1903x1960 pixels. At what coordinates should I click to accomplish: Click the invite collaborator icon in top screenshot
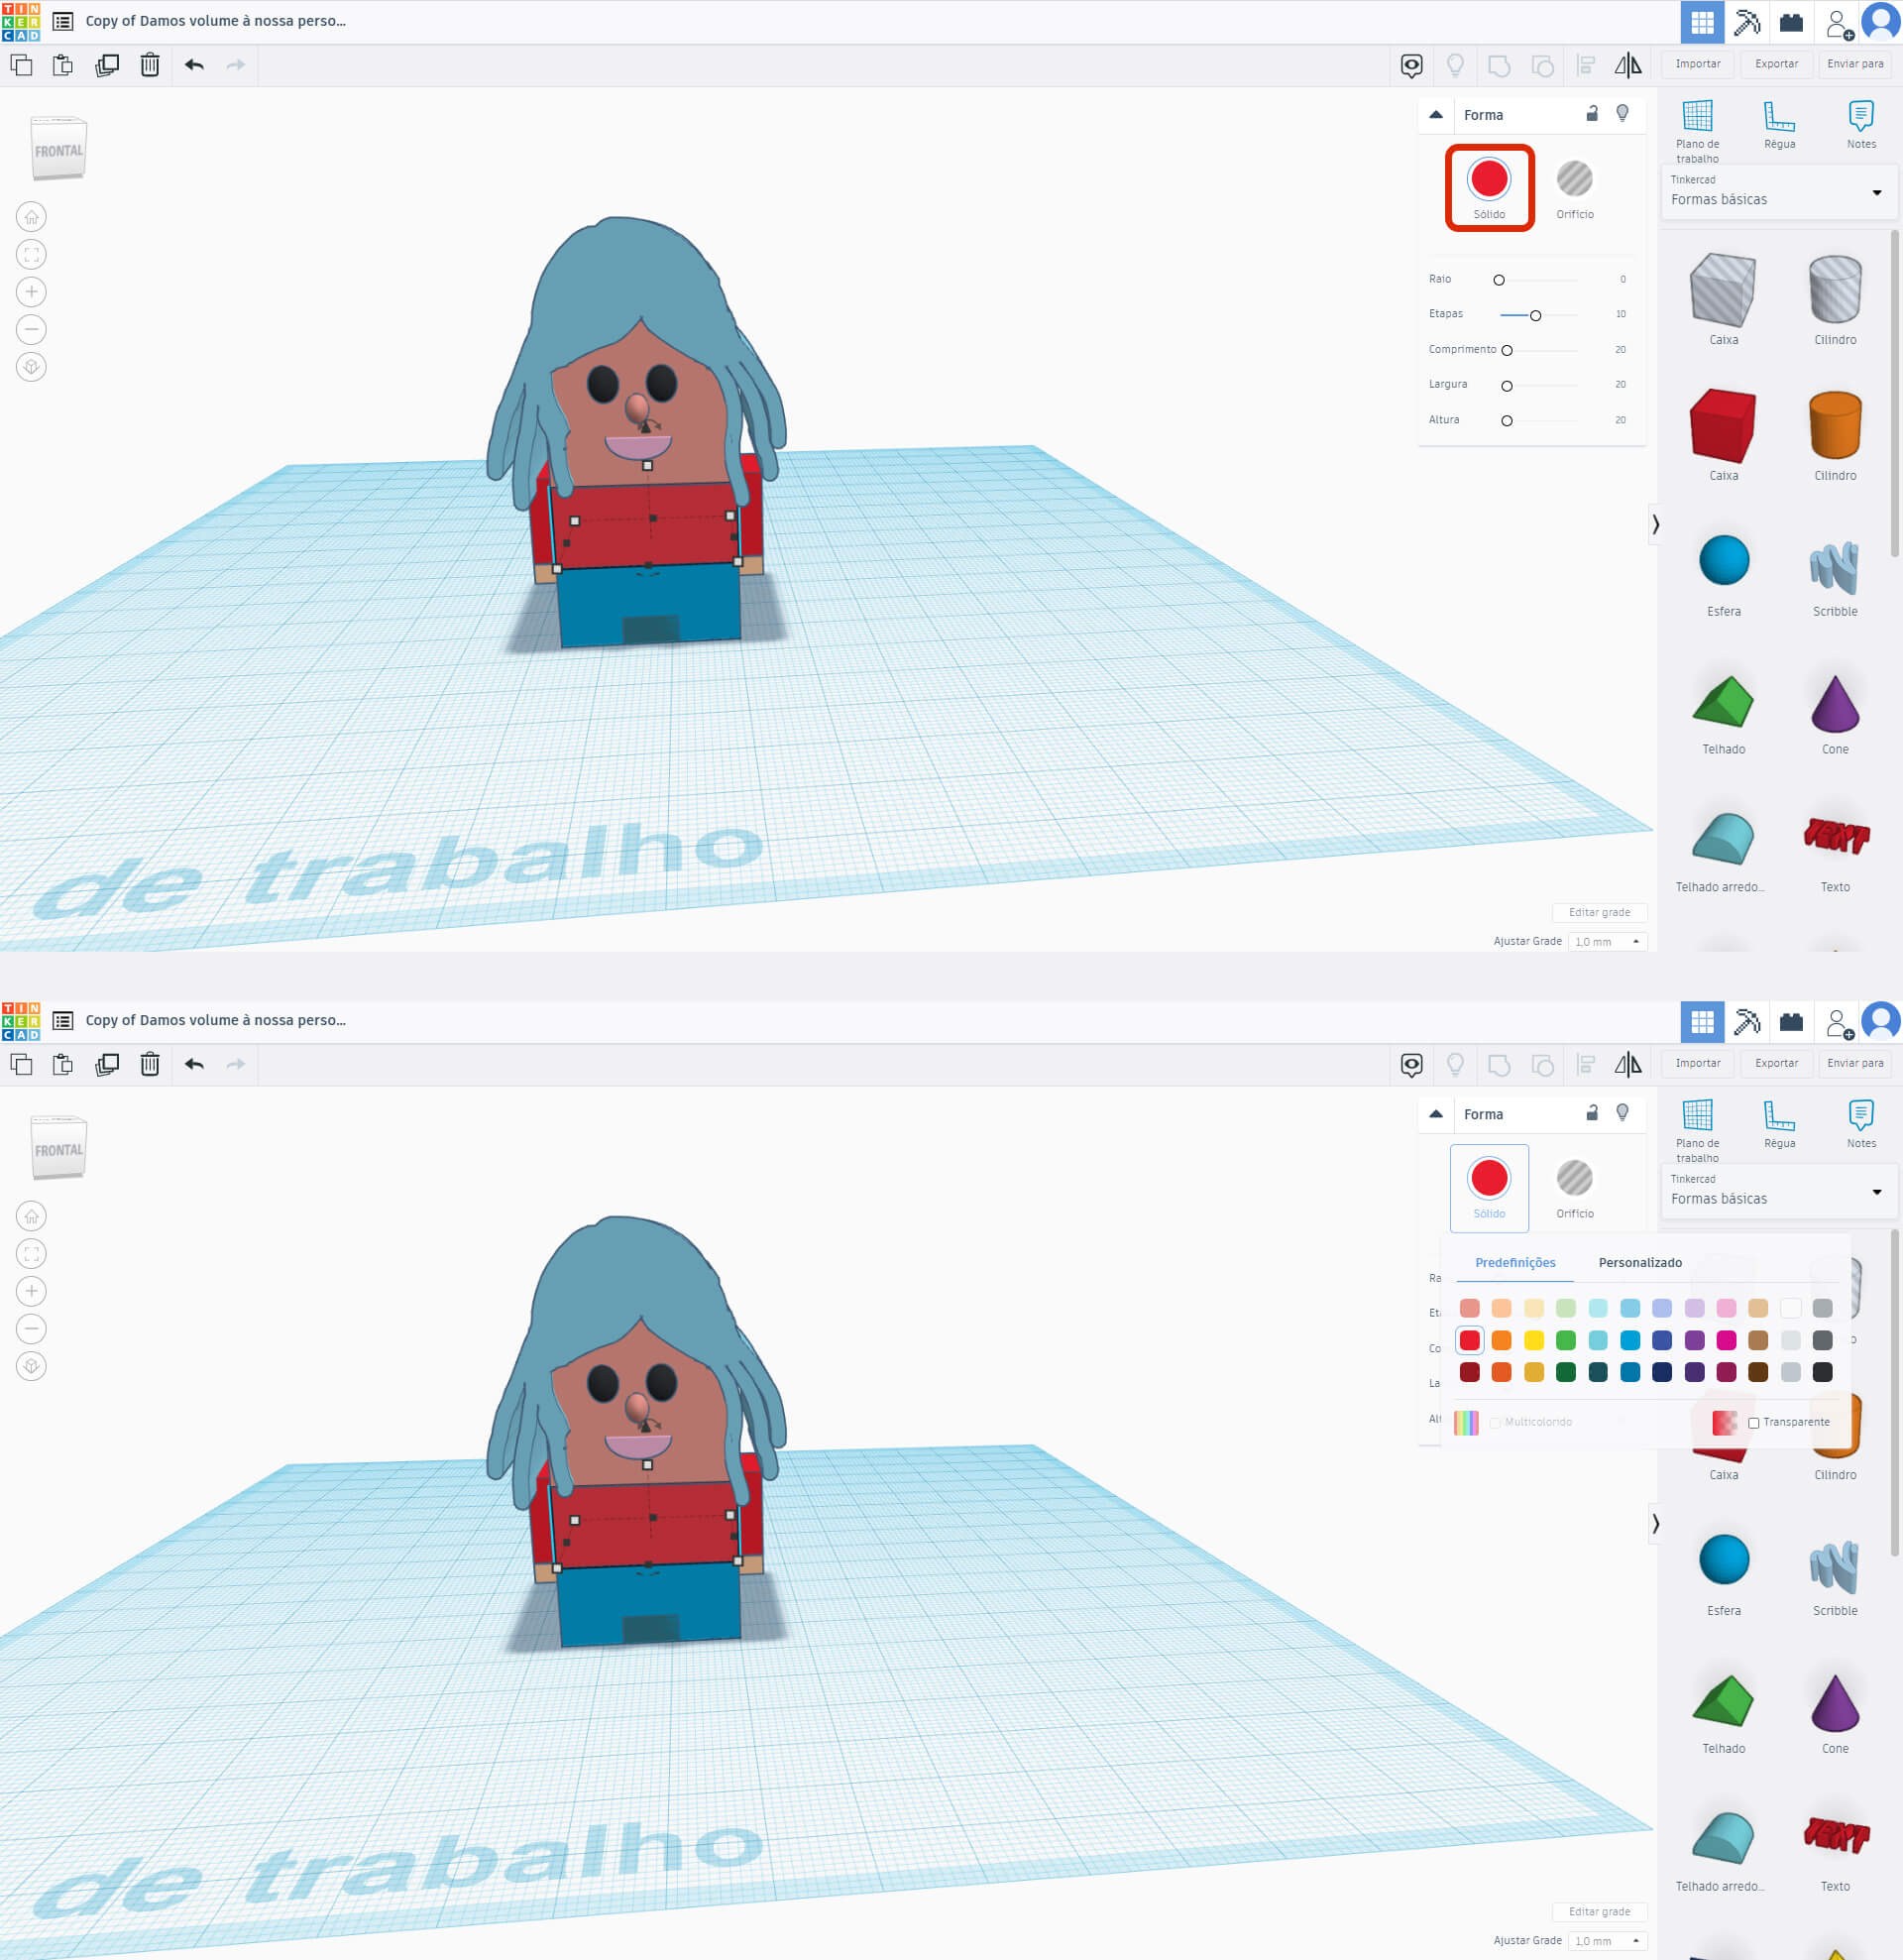[x=1840, y=24]
